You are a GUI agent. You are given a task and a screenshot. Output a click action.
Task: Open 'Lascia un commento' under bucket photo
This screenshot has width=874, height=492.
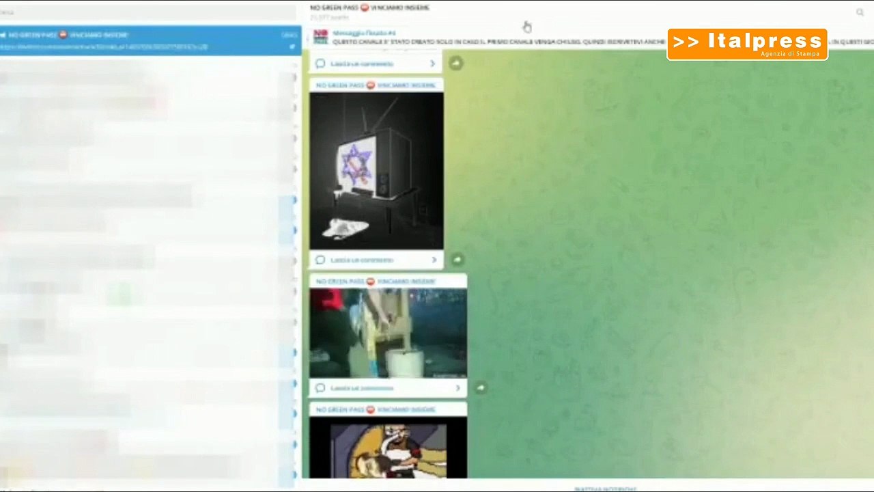click(362, 388)
